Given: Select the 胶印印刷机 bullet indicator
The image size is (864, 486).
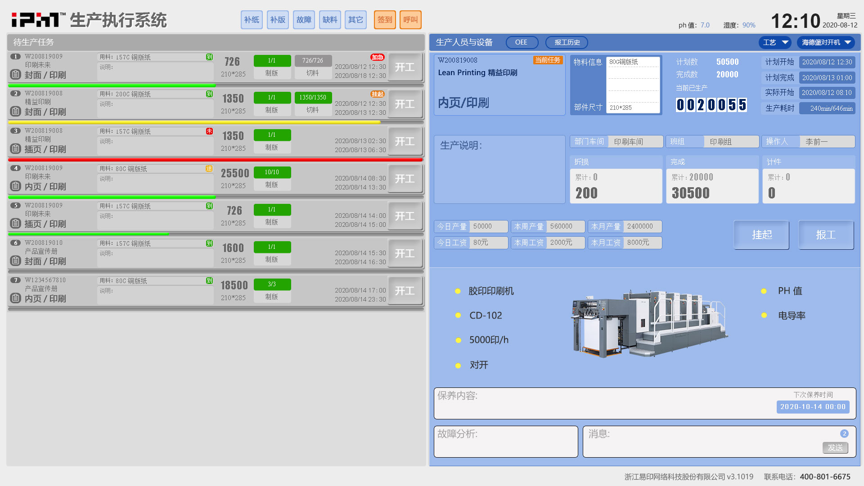Looking at the screenshot, I should (458, 291).
